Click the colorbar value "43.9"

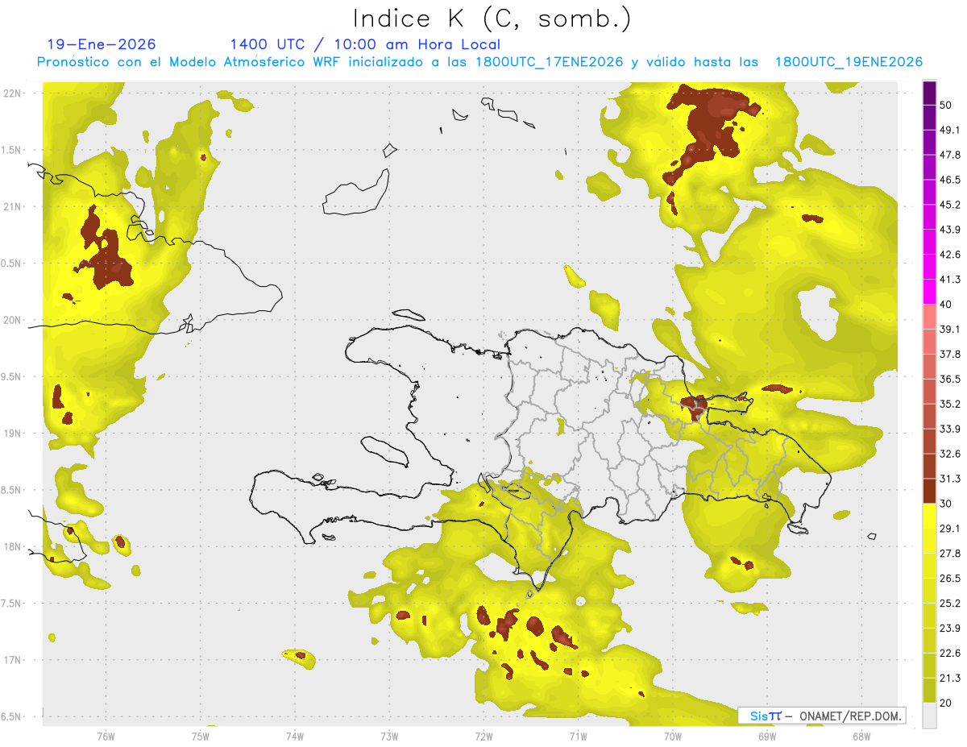pyautogui.click(x=950, y=230)
